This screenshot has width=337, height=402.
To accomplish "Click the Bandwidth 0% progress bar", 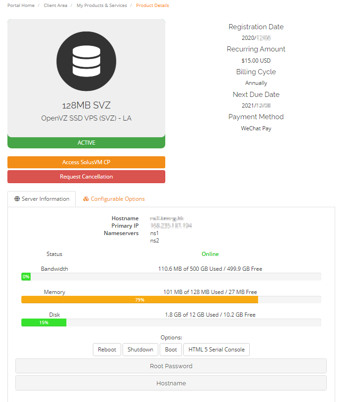I will click(x=26, y=277).
